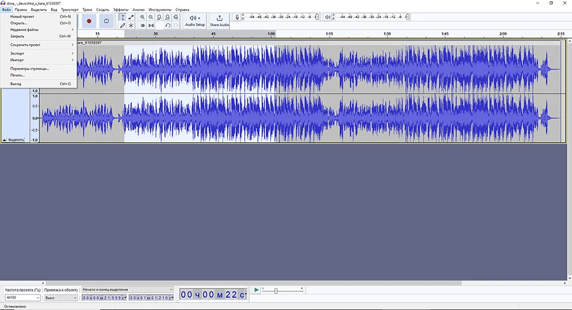
Task: Choose Сохранить проект from the File menu
Action: click(x=25, y=45)
